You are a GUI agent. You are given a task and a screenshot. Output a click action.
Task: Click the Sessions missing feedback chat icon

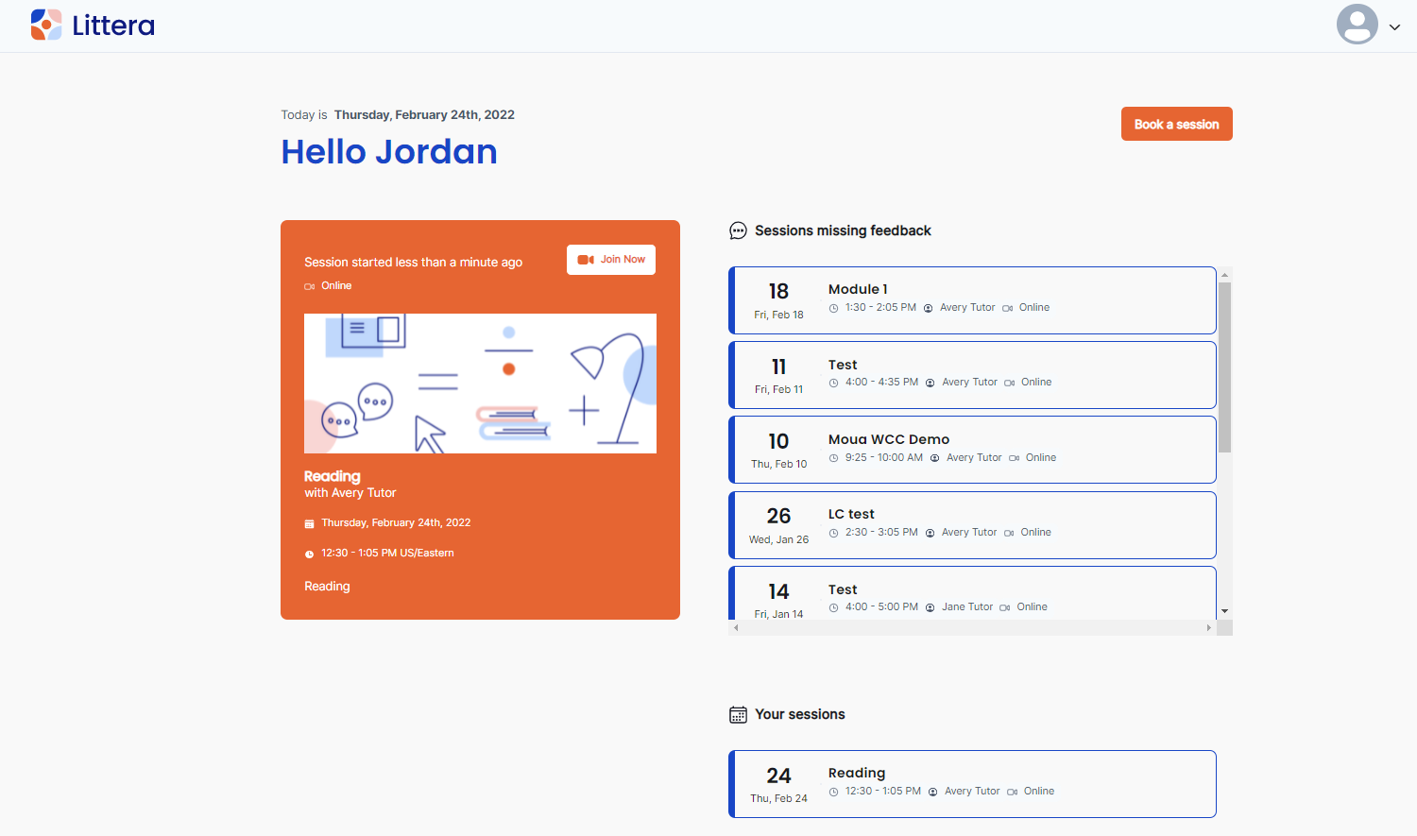[x=738, y=230]
